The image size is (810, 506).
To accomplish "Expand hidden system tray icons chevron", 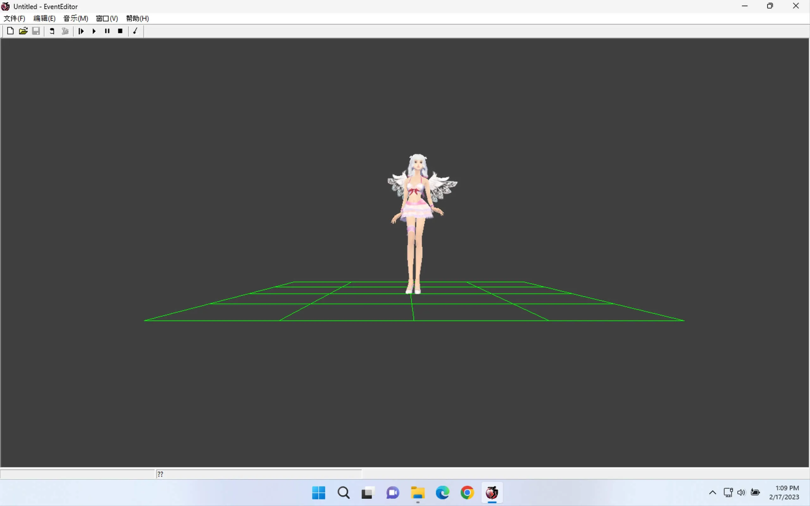I will click(712, 492).
